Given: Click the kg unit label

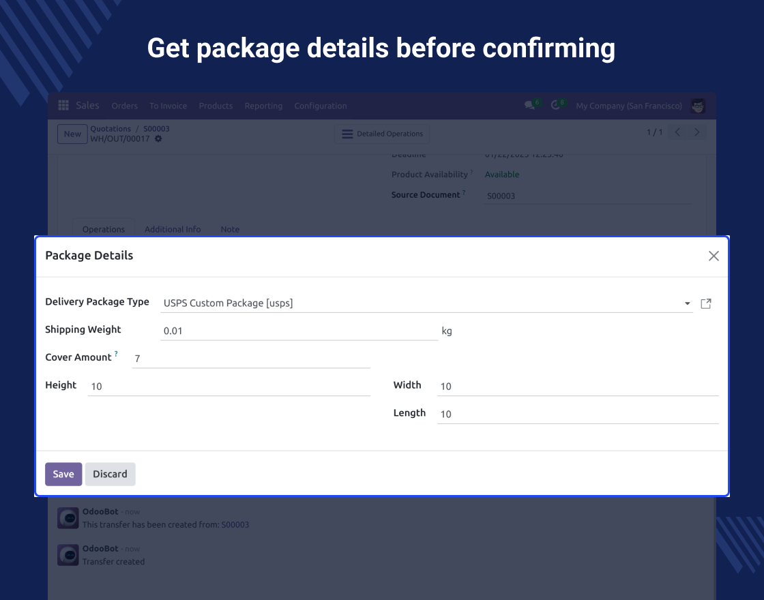Looking at the screenshot, I should [447, 331].
